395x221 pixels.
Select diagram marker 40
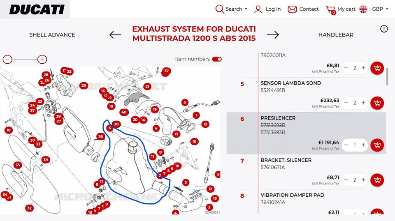click(124, 112)
